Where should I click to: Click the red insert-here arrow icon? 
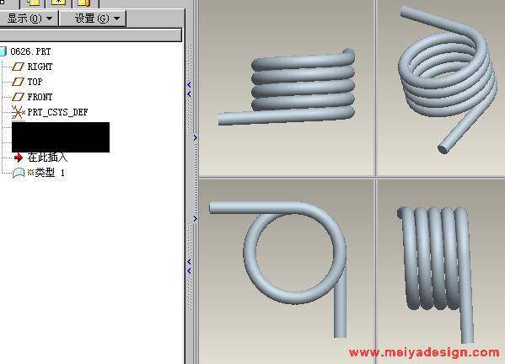tap(19, 158)
